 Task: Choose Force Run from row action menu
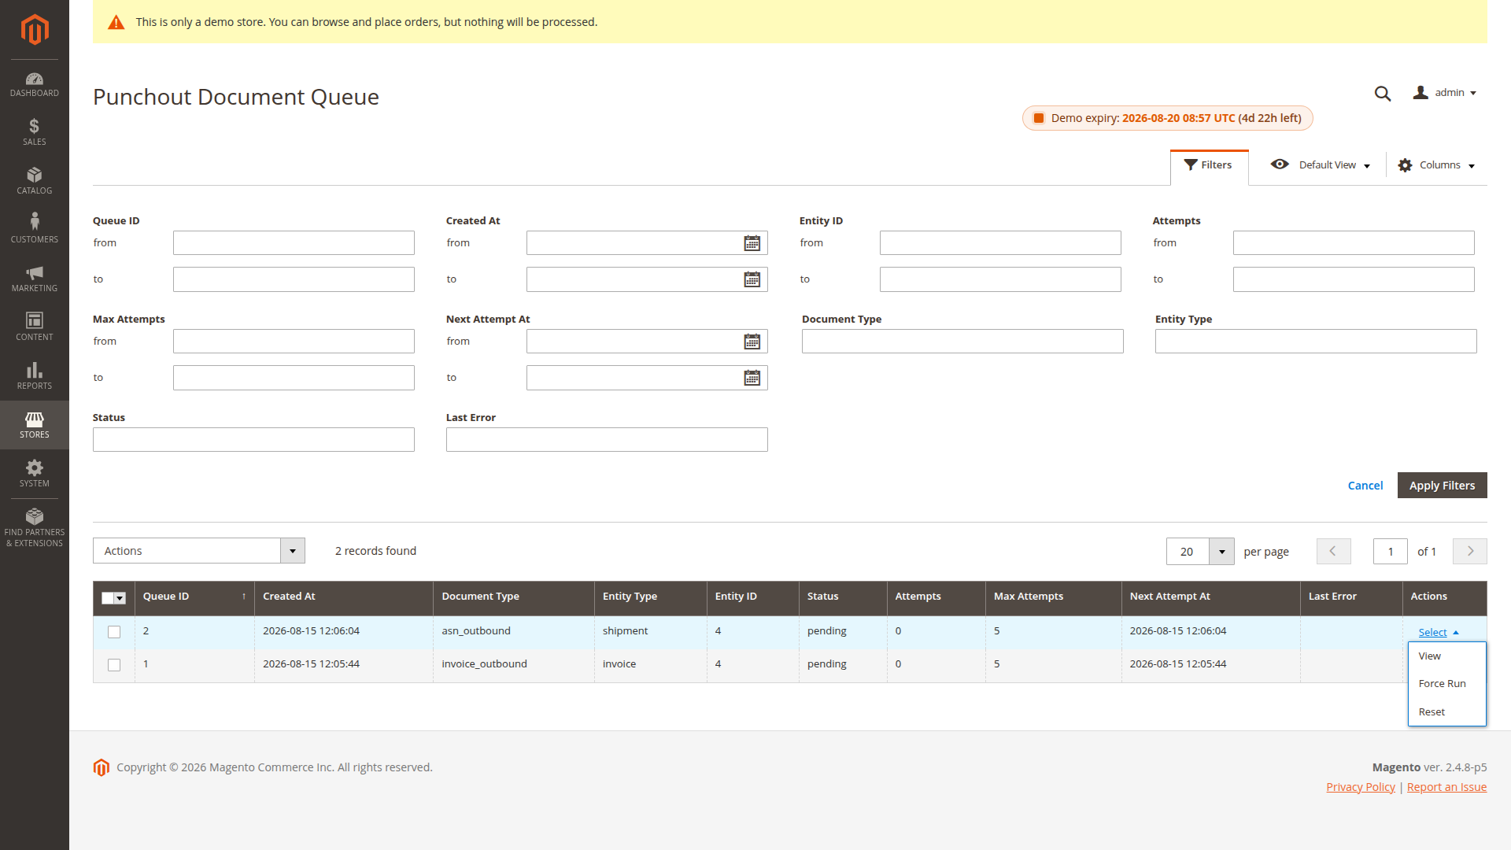click(1446, 684)
